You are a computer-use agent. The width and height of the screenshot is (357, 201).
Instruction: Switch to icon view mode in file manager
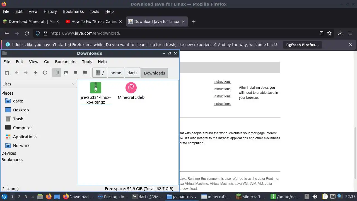coord(57,73)
